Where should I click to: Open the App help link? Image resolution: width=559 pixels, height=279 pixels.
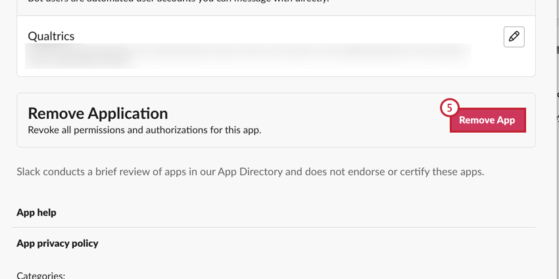point(36,213)
